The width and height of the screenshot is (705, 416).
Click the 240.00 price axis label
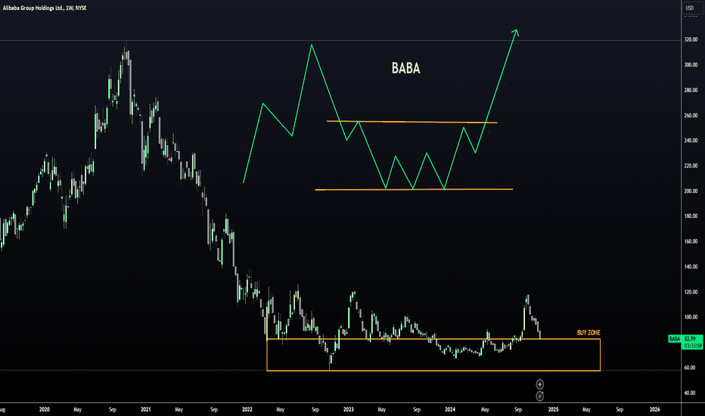click(x=691, y=141)
